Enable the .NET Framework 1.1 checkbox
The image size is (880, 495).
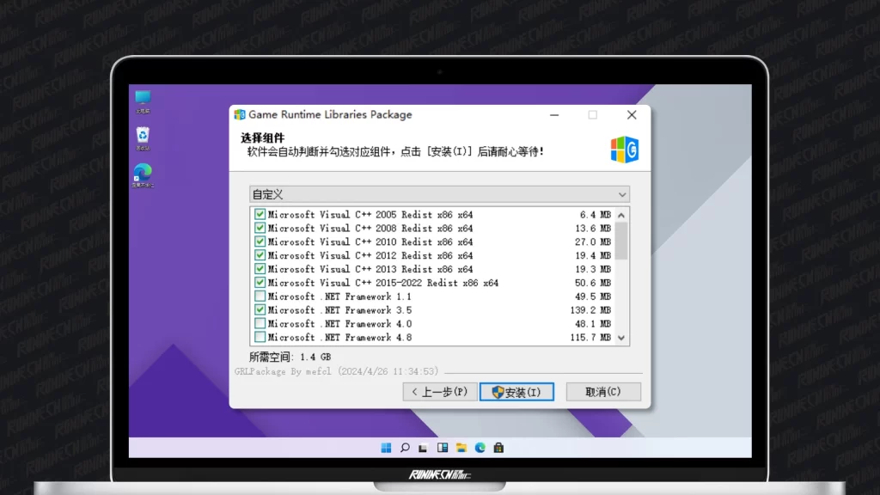[x=260, y=296]
